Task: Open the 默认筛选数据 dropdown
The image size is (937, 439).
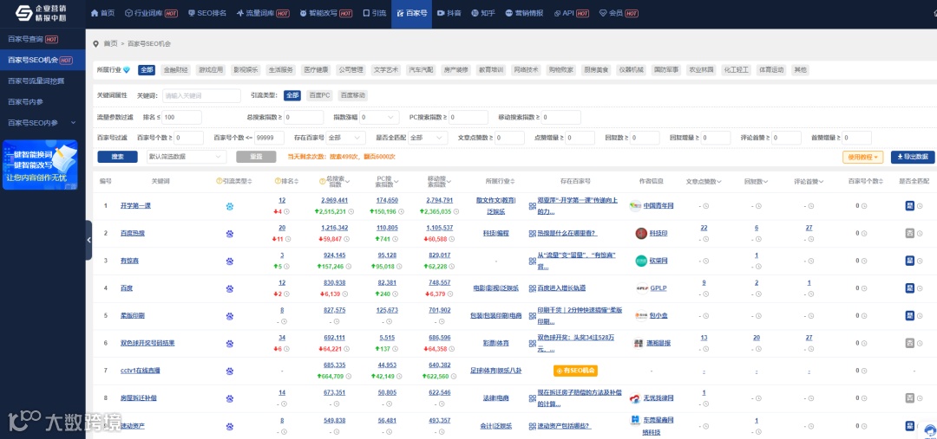Action: [187, 157]
